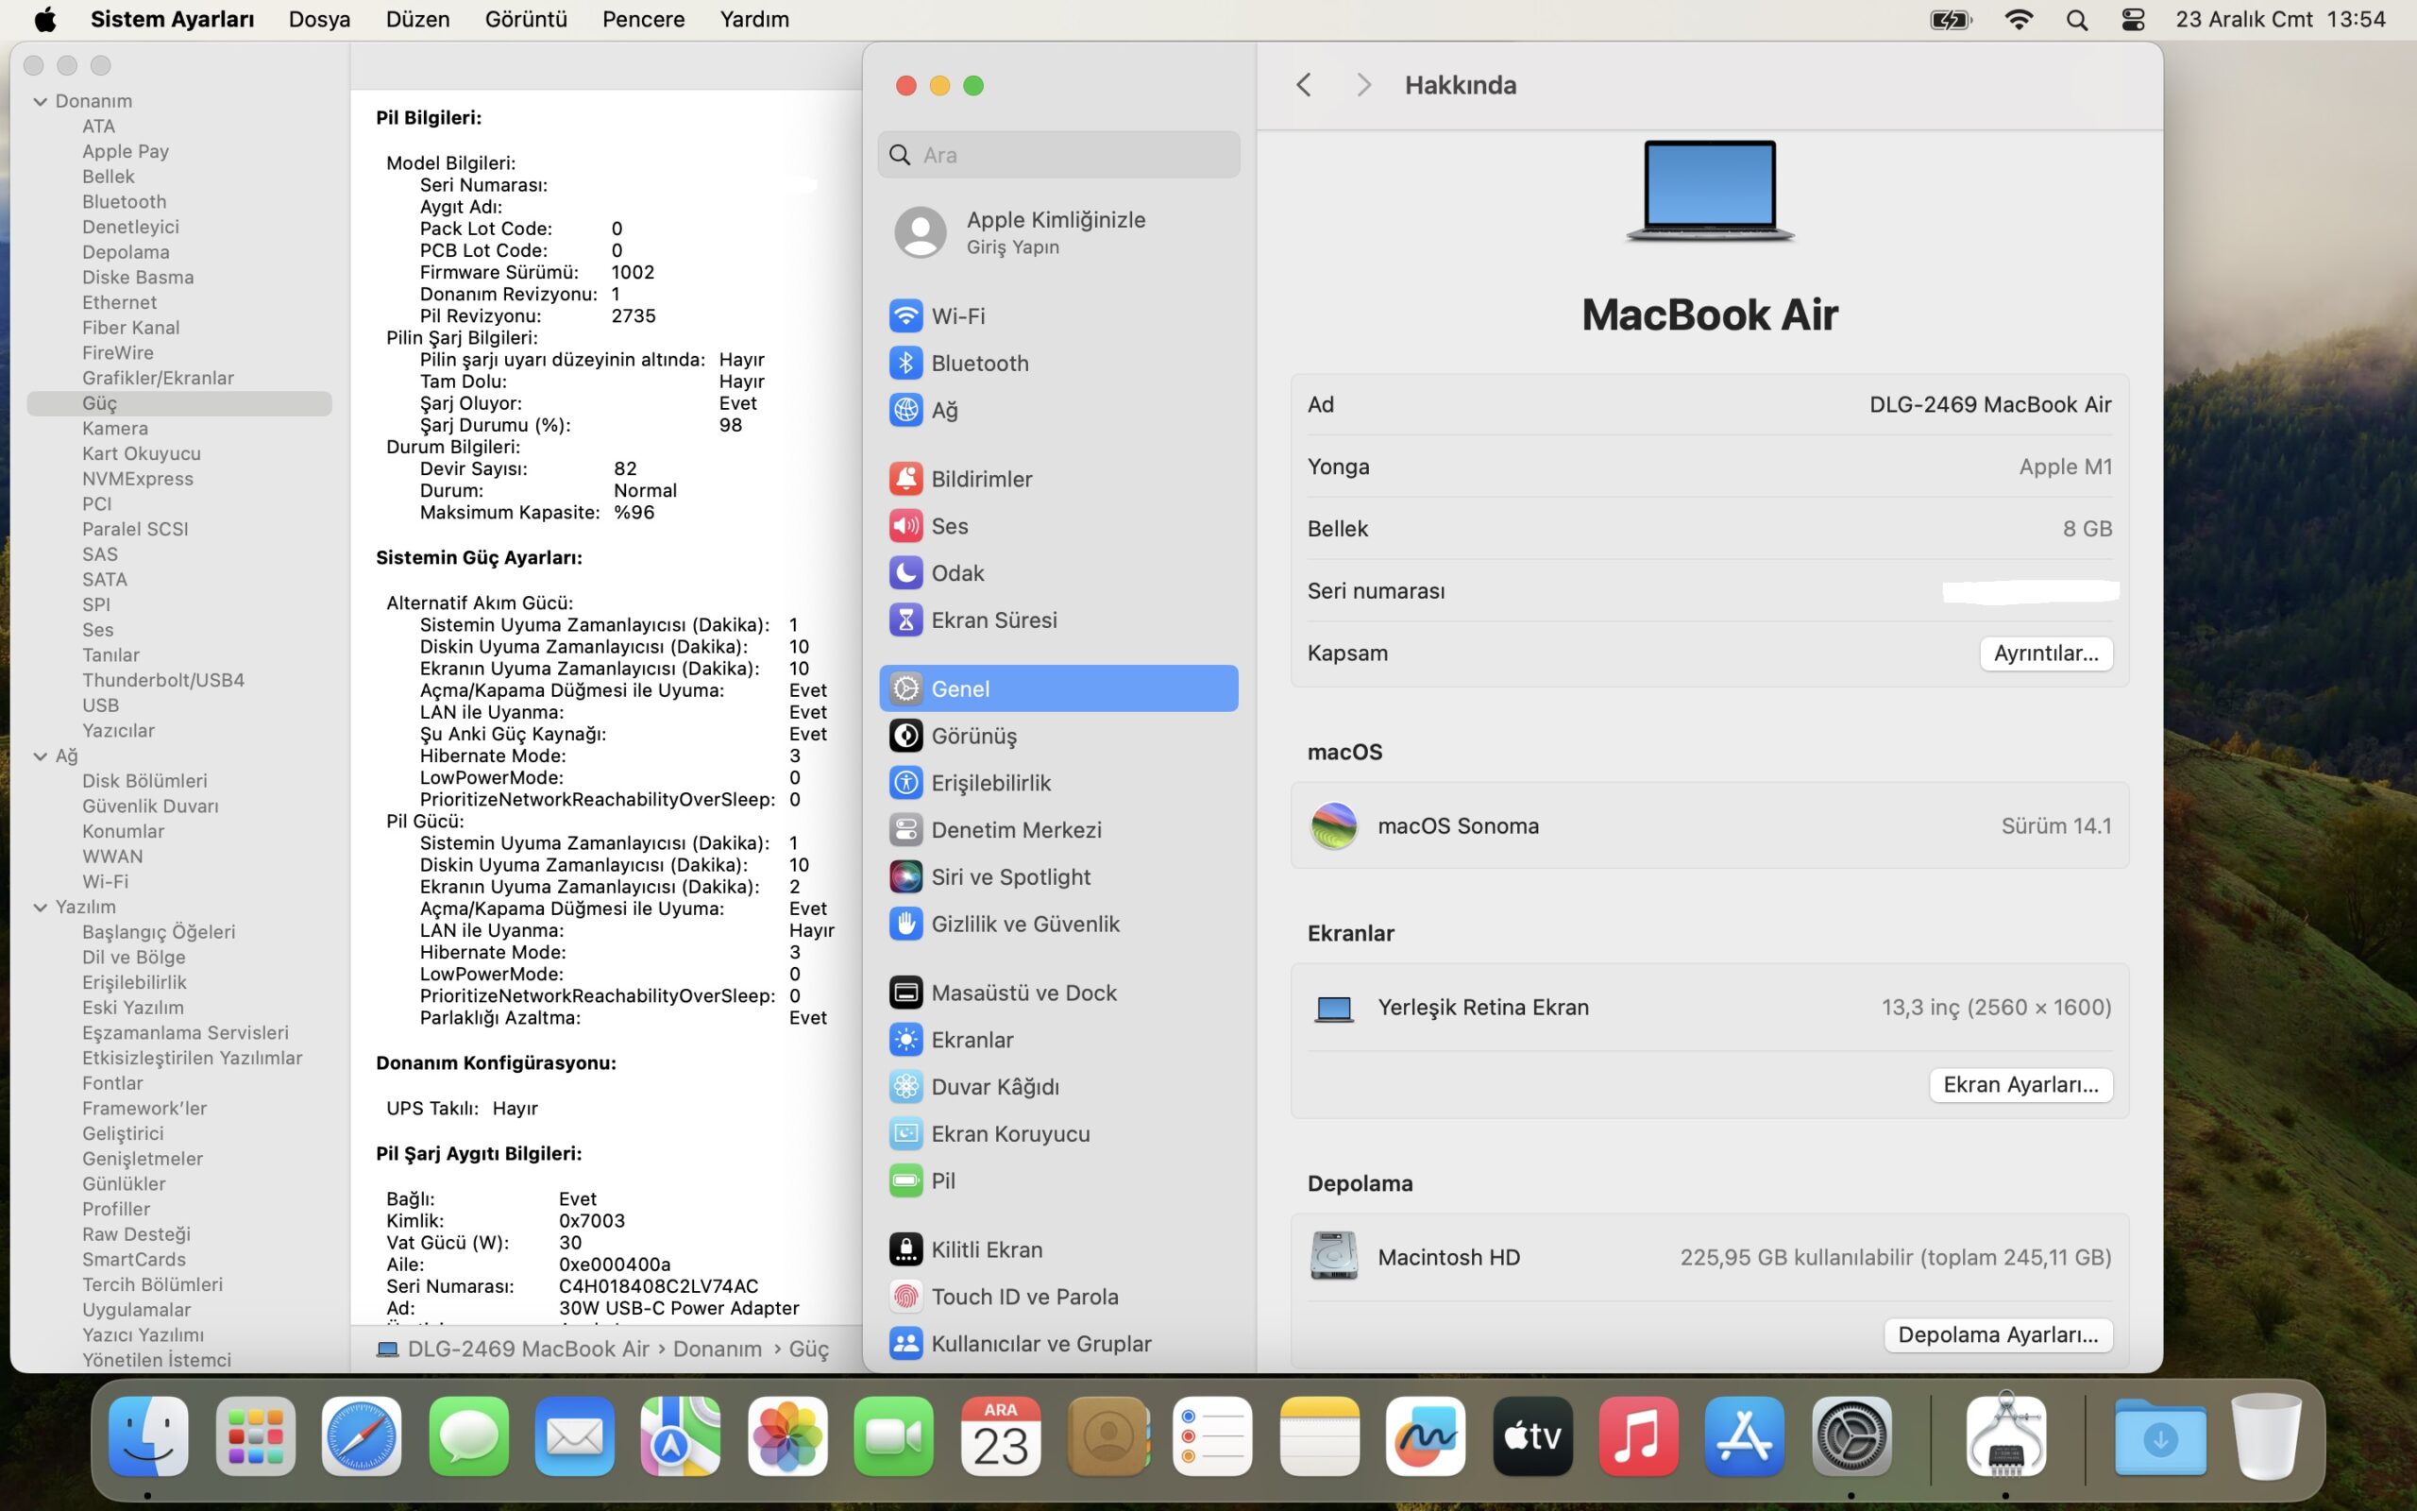The width and height of the screenshot is (2417, 1511).
Task: Open Ekranlar displays settings
Action: click(x=1057, y=1040)
